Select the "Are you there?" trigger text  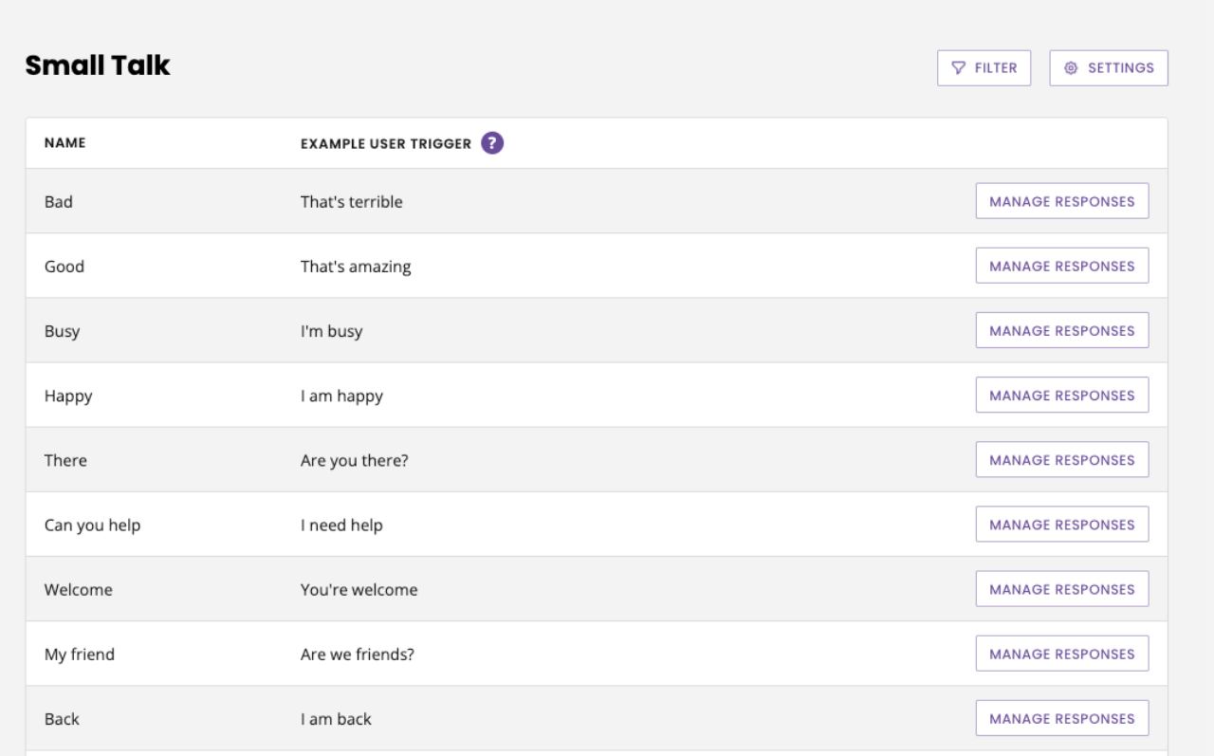coord(354,461)
